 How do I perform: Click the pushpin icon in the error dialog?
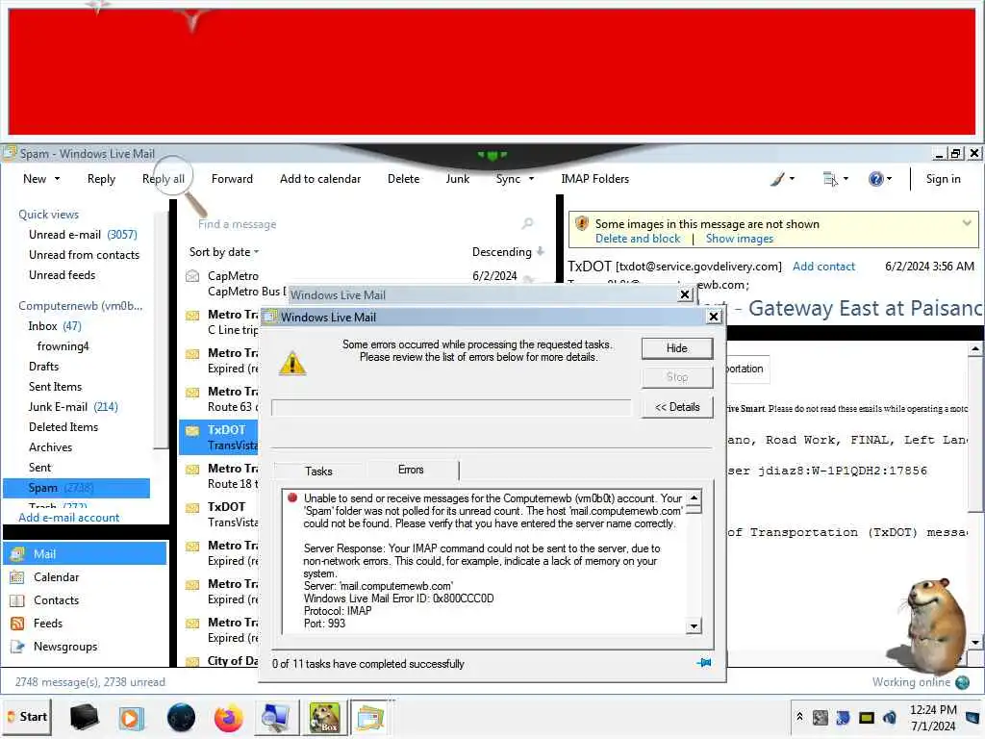(x=704, y=663)
